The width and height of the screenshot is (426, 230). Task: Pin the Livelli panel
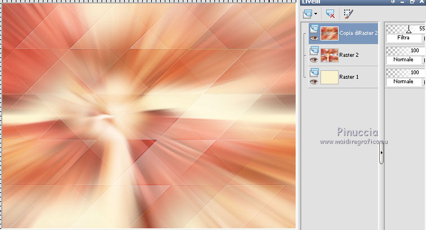[393, 2]
